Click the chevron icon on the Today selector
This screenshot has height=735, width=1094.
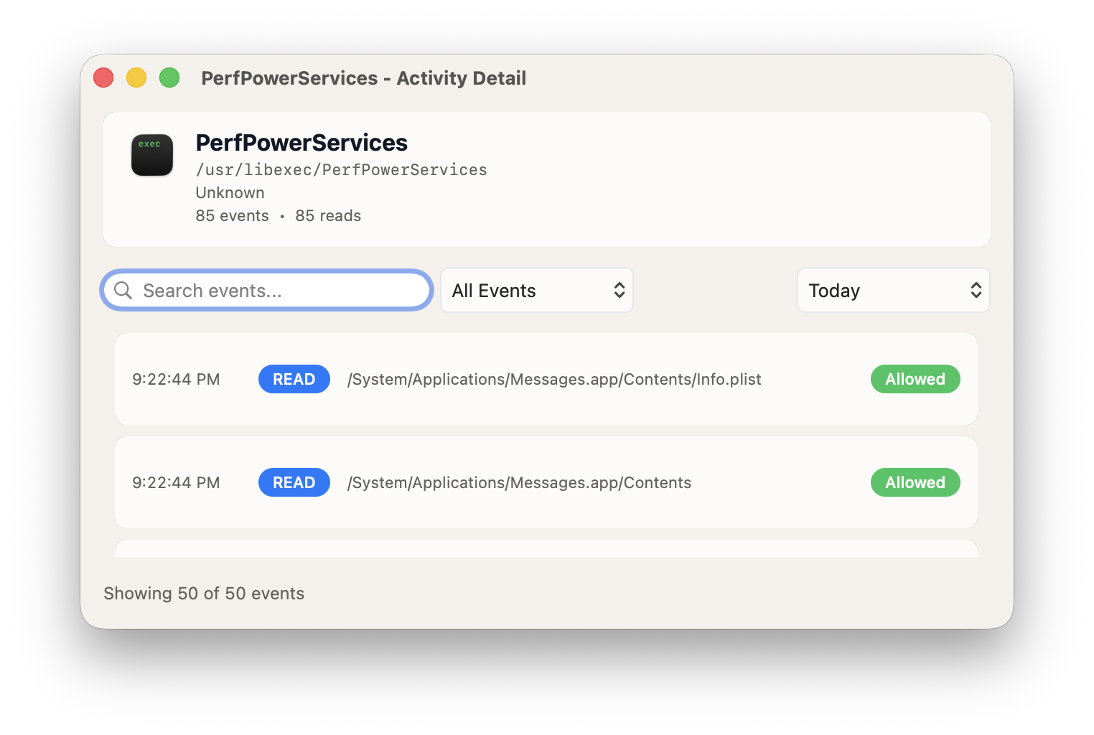[976, 290]
